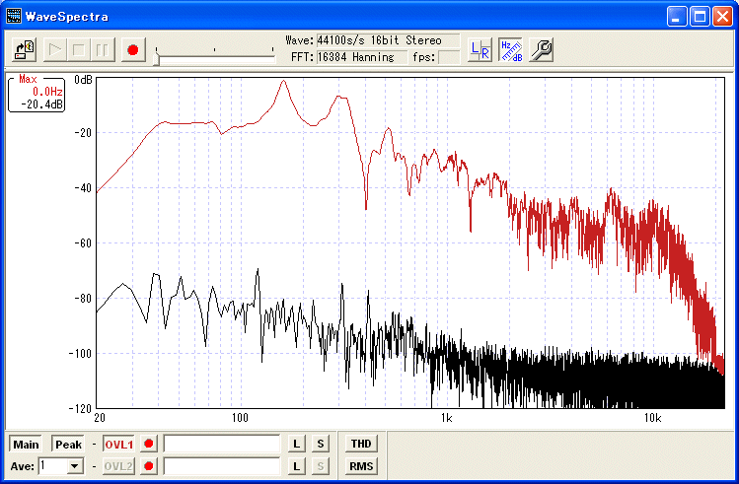Click the OVL1 overlay name text field
The image size is (739, 484).
(222, 445)
